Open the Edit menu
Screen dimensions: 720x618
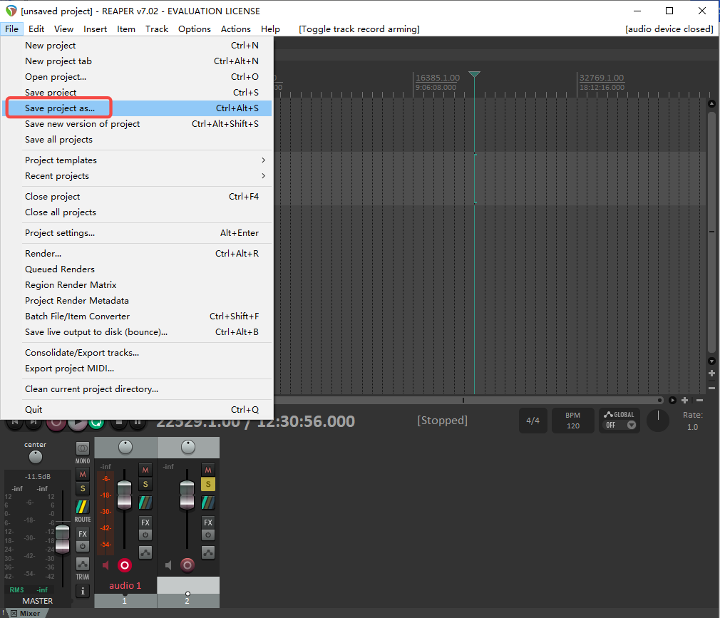click(36, 29)
